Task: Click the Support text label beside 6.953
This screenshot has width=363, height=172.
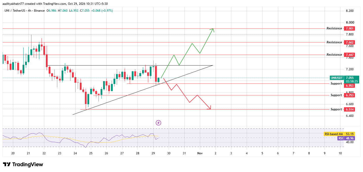Action: 336,83
